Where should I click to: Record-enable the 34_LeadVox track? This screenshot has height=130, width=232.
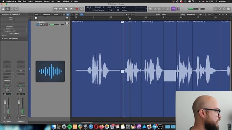(47, 25)
